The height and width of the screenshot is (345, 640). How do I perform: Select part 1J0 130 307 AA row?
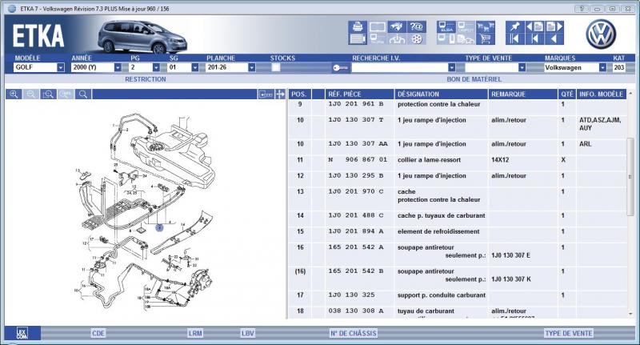click(457, 144)
